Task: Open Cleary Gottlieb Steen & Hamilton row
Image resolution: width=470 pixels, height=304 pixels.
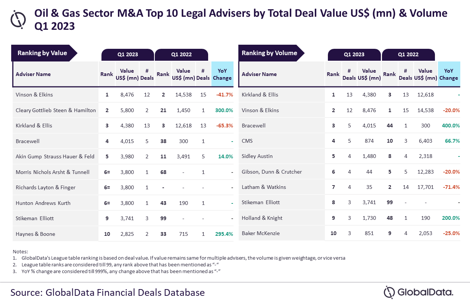Action: (x=56, y=110)
